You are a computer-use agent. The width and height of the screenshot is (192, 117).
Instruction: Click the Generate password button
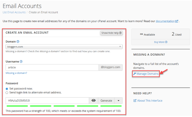pos(106,101)
